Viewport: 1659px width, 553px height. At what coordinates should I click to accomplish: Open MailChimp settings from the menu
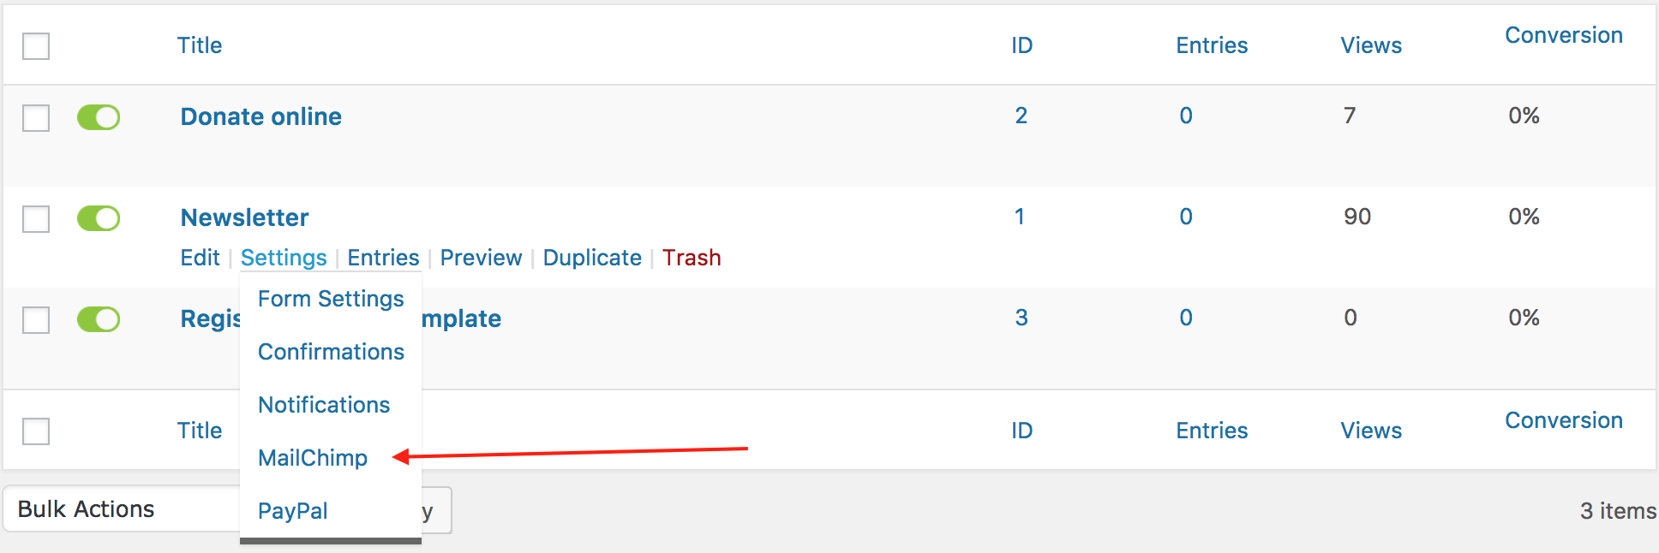point(313,458)
